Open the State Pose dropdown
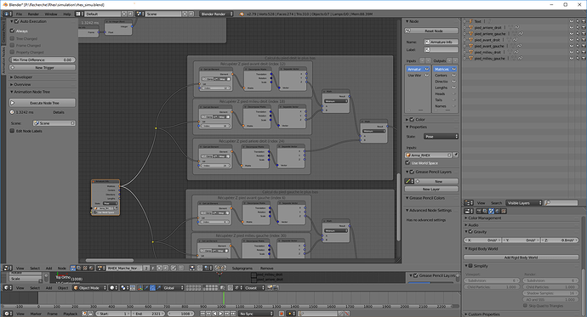 click(441, 137)
